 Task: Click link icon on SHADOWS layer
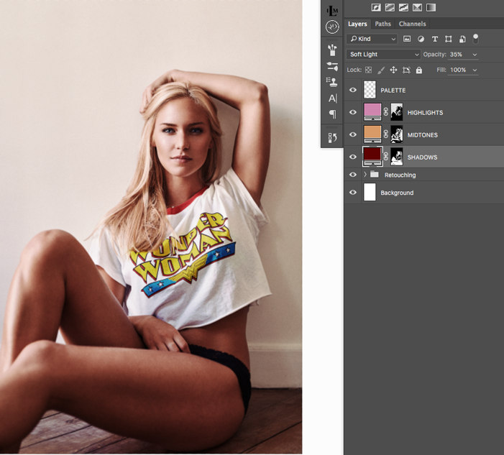385,157
